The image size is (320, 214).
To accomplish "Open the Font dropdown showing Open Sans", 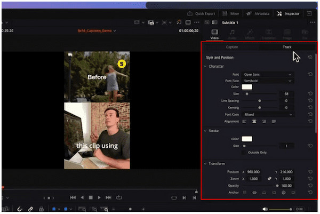I will tap(268, 74).
